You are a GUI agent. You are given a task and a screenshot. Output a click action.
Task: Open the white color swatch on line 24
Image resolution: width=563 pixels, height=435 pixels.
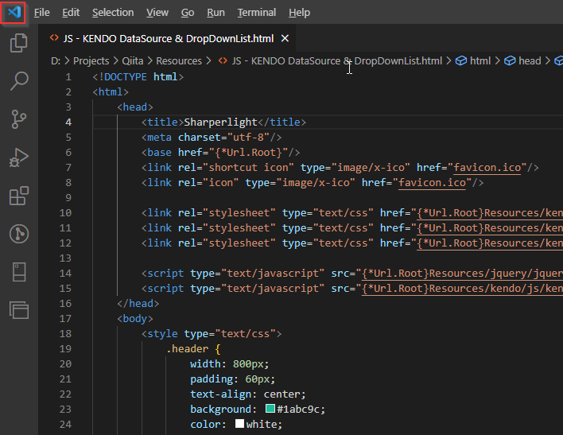240,424
